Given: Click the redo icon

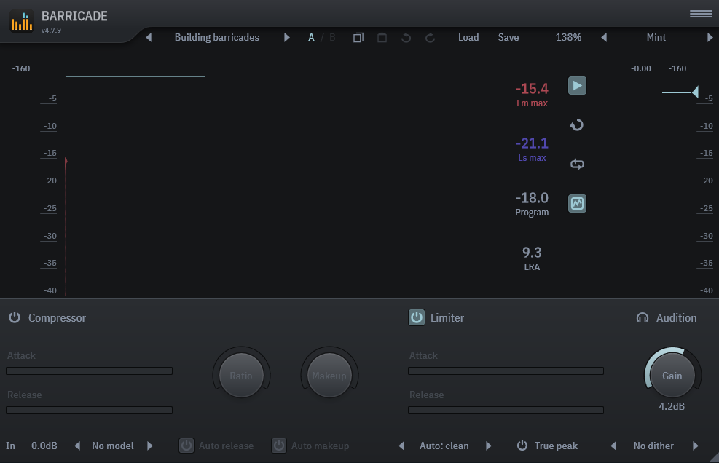Looking at the screenshot, I should pyautogui.click(x=430, y=38).
